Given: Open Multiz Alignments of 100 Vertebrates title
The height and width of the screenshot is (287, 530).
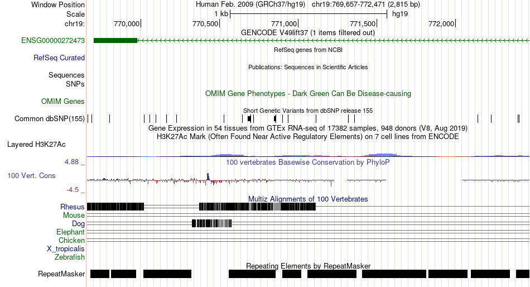Looking at the screenshot, I should [x=308, y=199].
